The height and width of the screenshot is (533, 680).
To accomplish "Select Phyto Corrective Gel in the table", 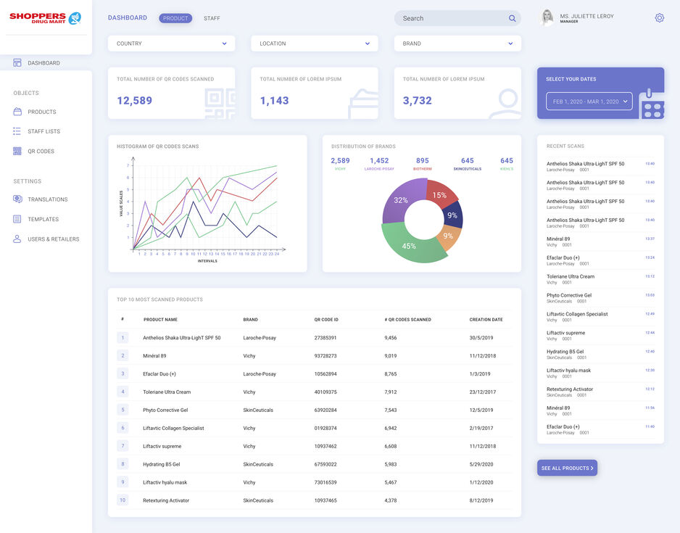I will (x=165, y=410).
